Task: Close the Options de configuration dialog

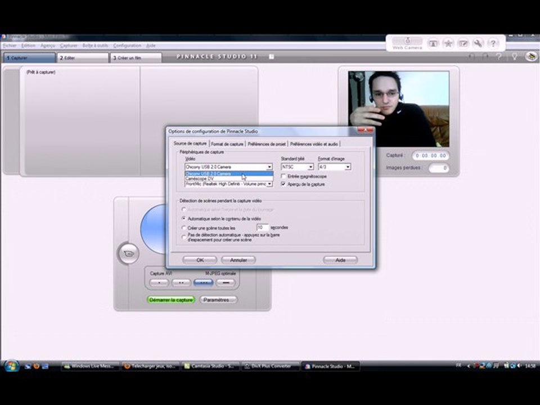Action: click(365, 130)
